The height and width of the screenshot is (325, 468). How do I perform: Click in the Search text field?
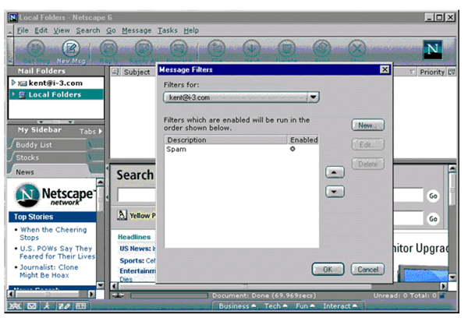pos(136,196)
